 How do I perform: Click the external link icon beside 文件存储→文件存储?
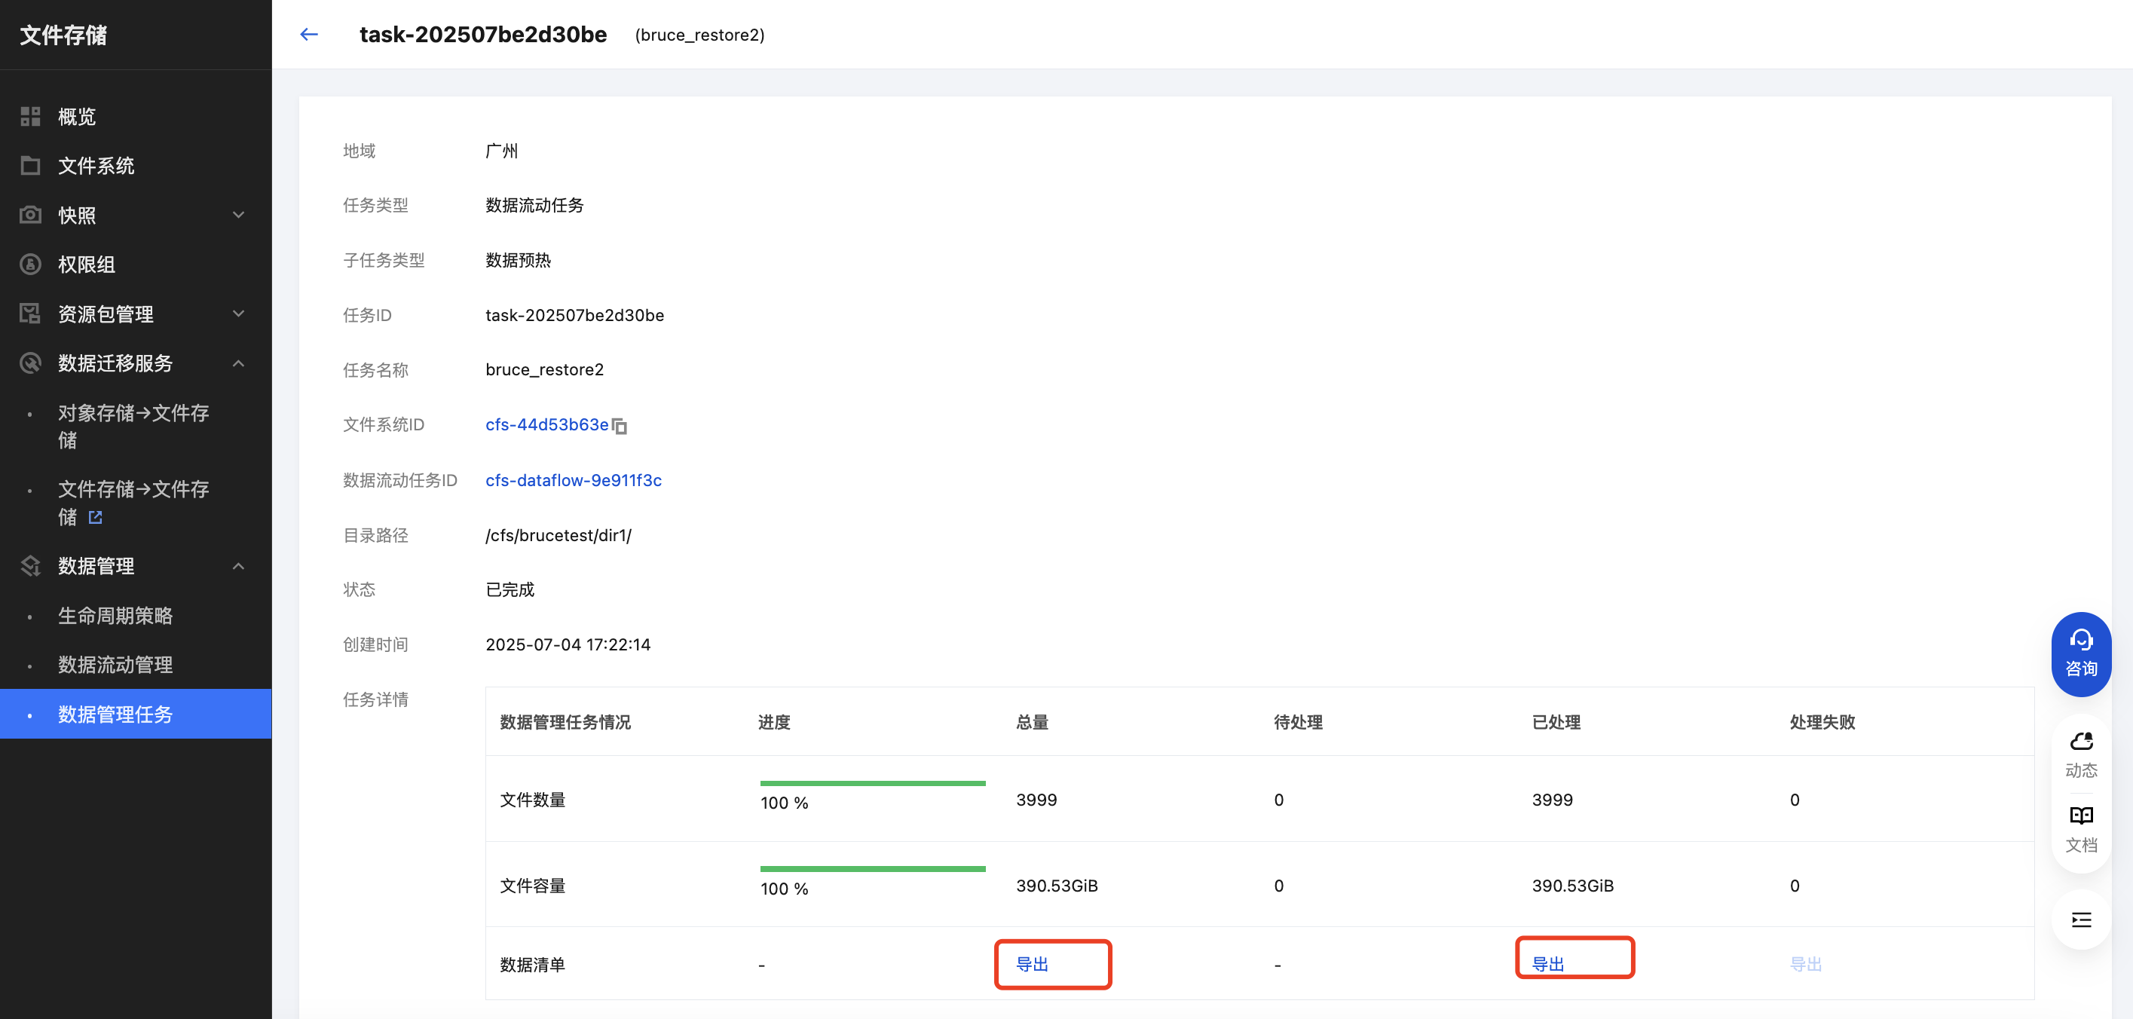pos(95,517)
